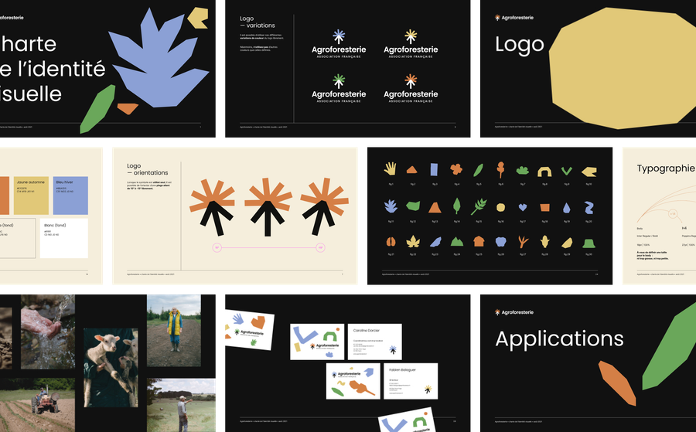Select the green hat icon fig.30
The image size is (696, 432).
(589, 242)
